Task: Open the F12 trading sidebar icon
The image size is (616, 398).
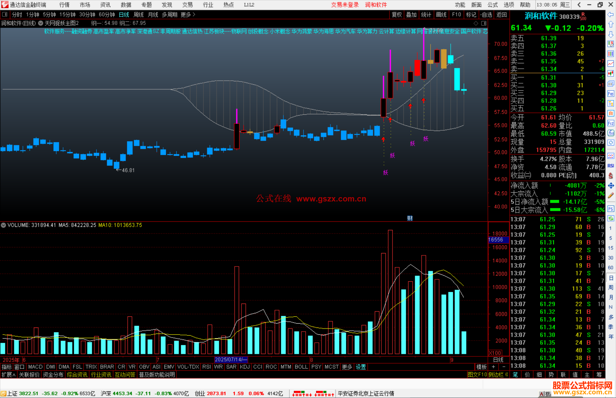Action: point(611,123)
